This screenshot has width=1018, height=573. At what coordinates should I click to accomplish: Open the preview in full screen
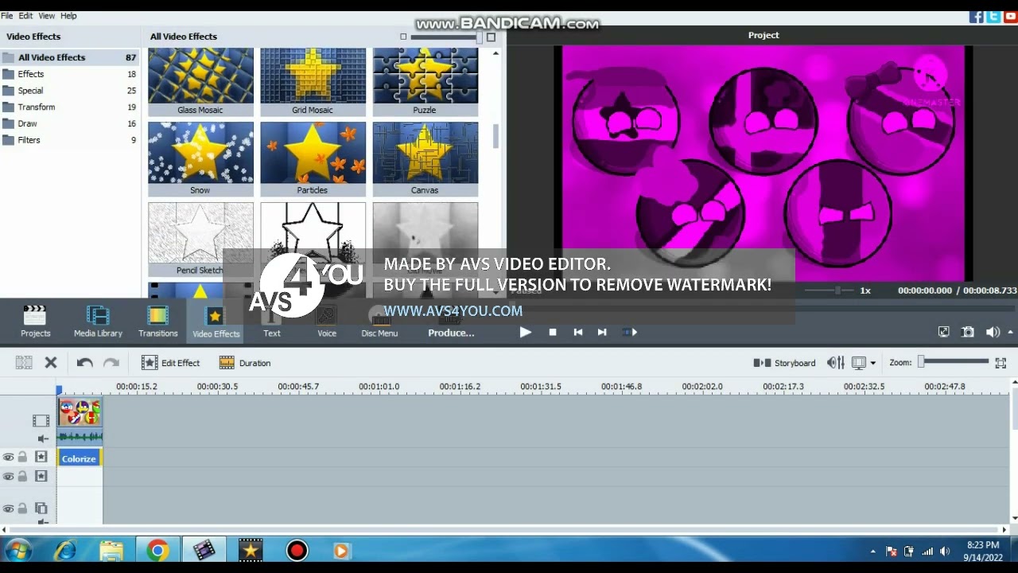click(x=943, y=332)
